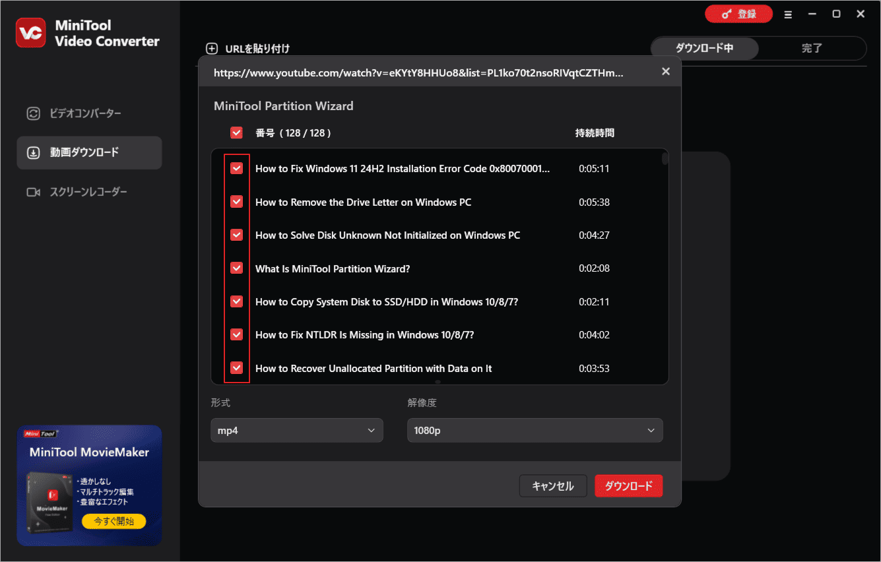
Task: Uncheck How to Recover Unallocated Partition video
Action: pos(236,368)
